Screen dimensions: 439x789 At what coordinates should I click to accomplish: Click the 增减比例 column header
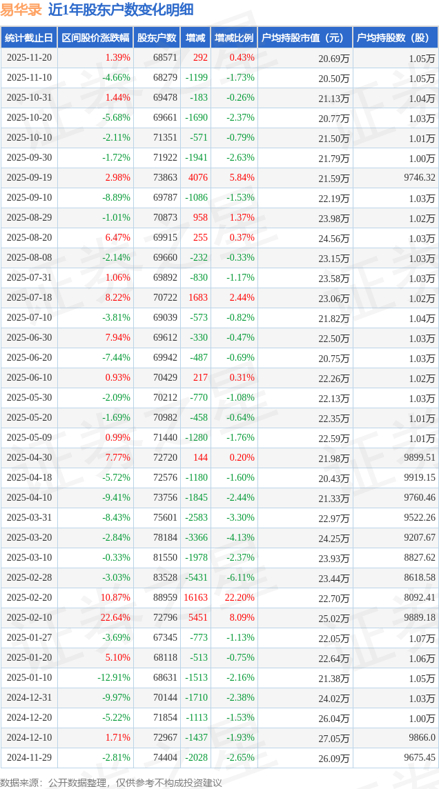233,38
